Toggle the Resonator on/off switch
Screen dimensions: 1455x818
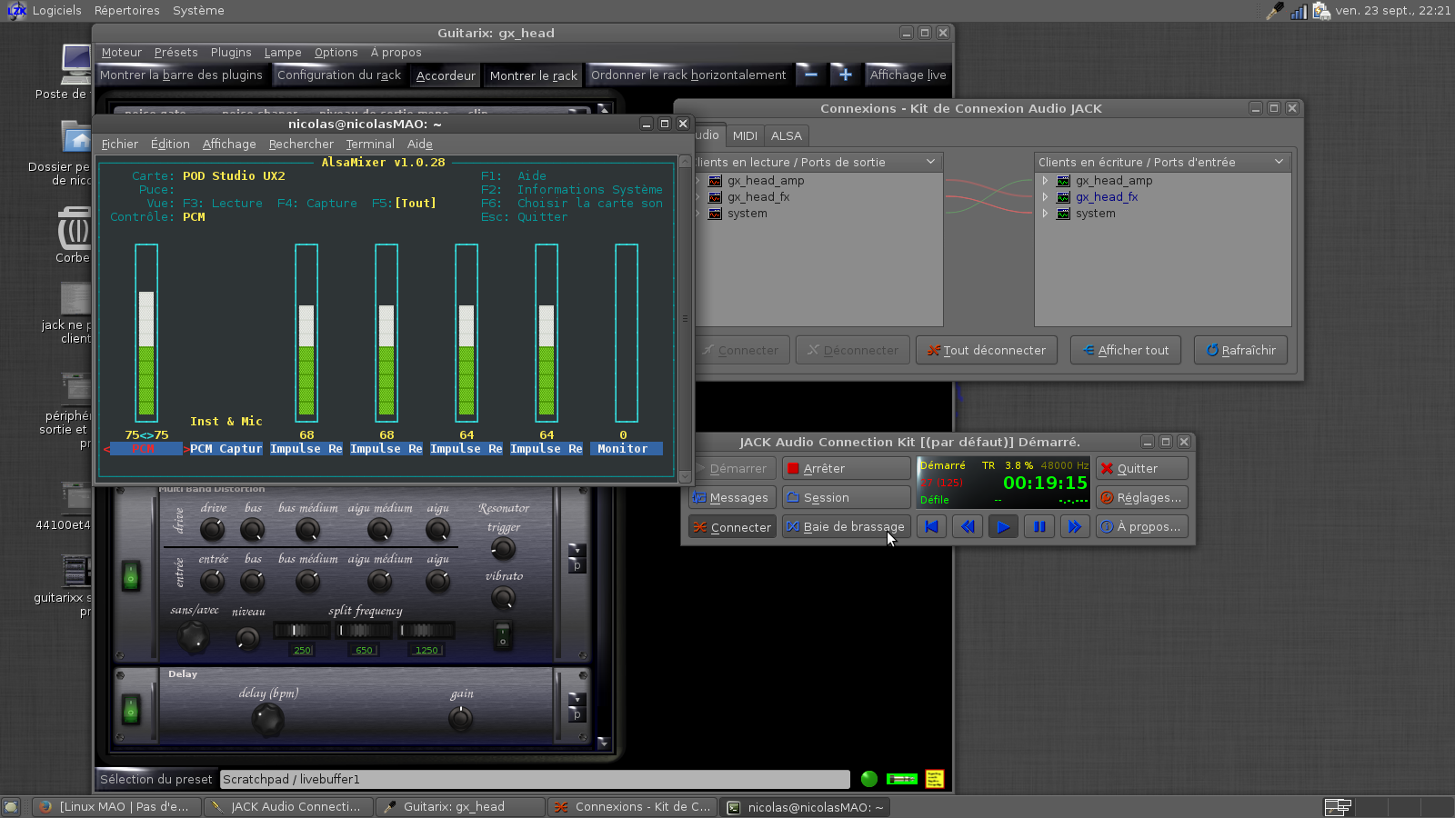click(x=502, y=634)
